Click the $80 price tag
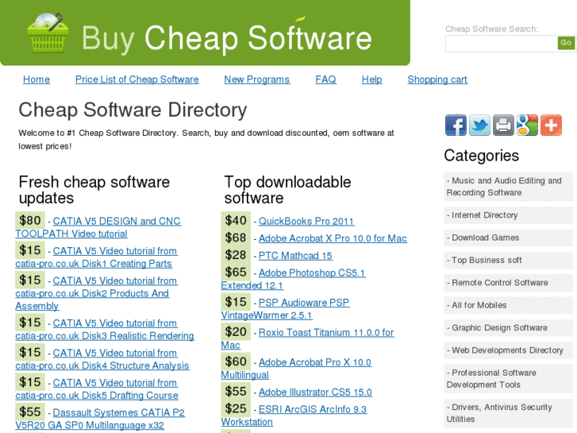The width and height of the screenshot is (577, 433). 30,220
